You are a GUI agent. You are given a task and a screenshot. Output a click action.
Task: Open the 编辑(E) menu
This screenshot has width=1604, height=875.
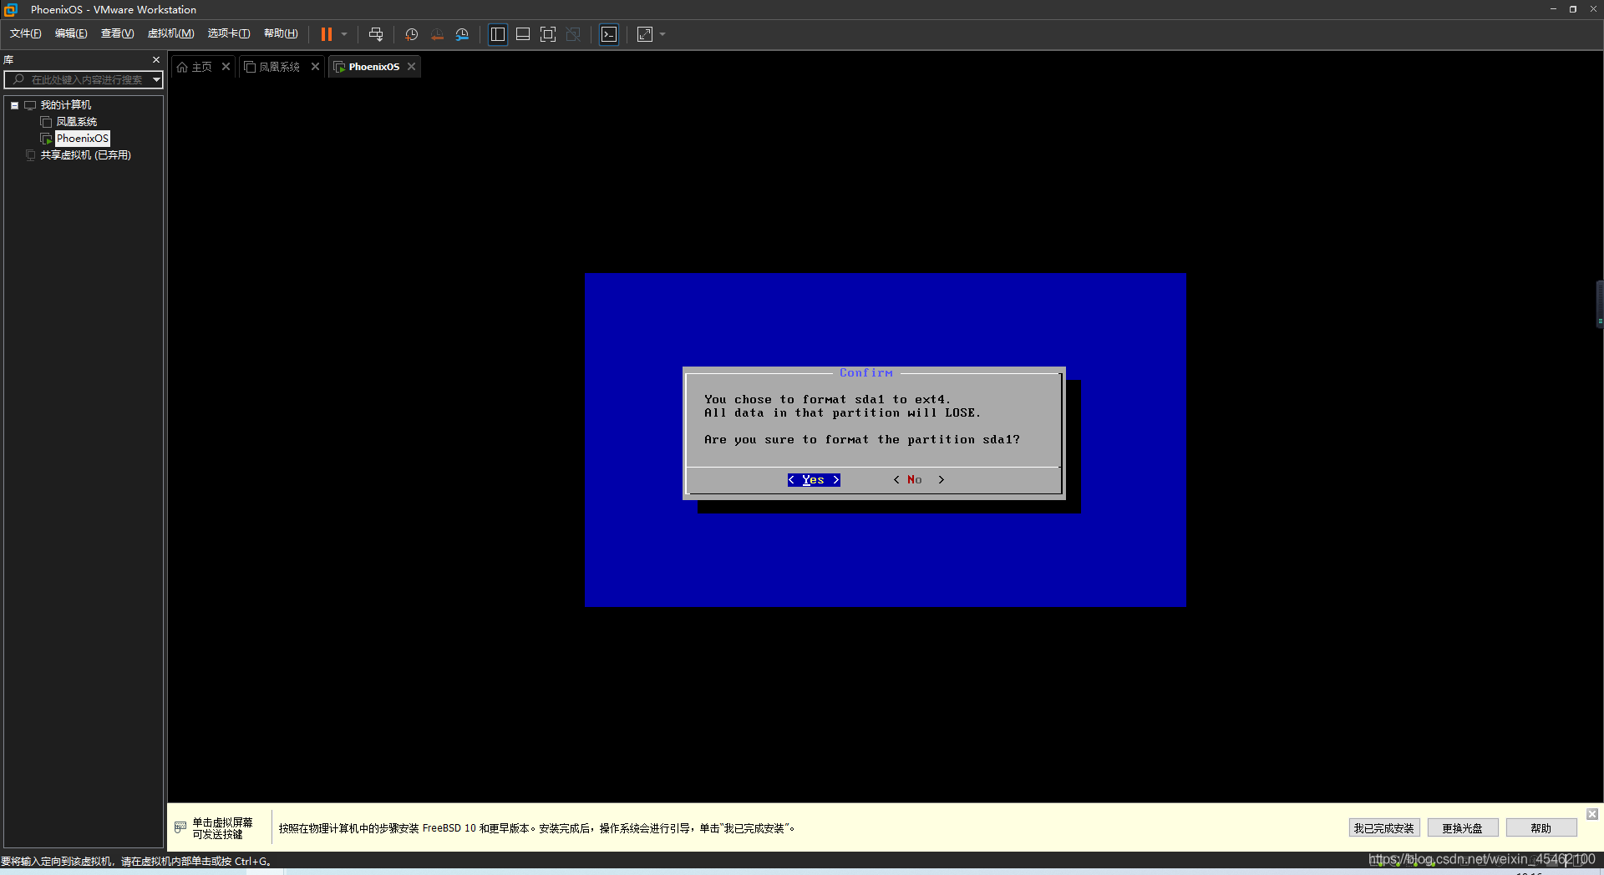(x=71, y=33)
